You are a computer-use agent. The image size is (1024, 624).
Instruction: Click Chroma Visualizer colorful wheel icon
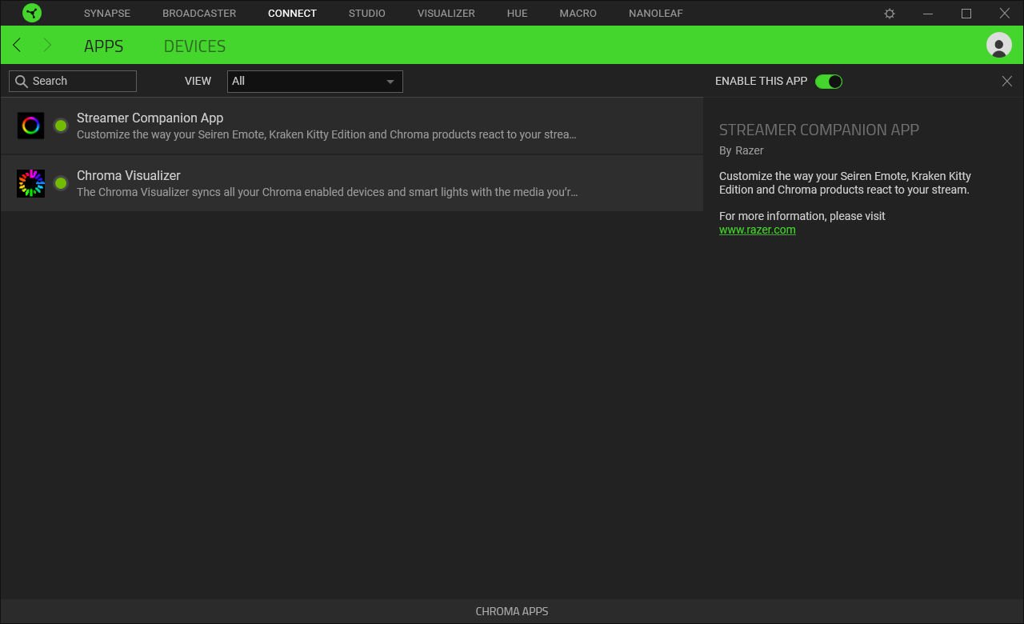click(x=30, y=183)
